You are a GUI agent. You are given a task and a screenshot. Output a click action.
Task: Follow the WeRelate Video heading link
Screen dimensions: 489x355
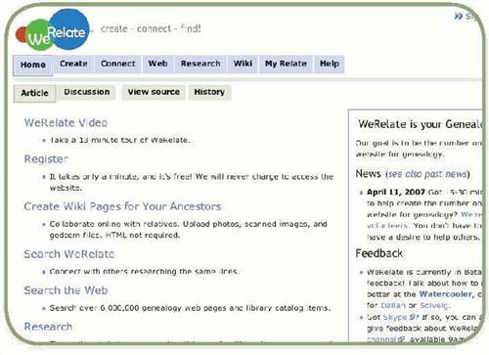(x=66, y=123)
